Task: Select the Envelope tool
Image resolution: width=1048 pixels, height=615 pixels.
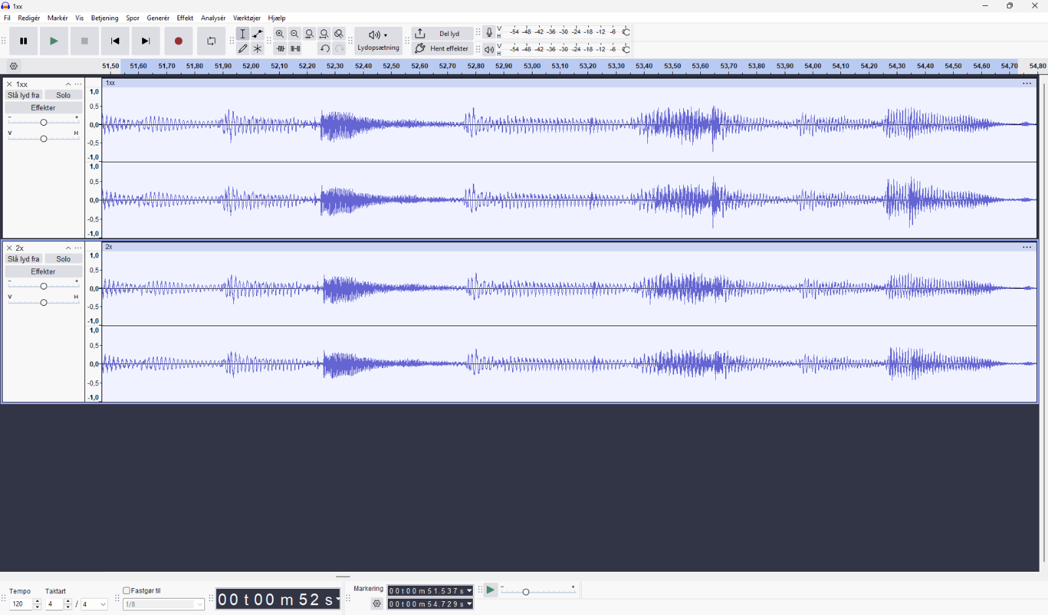Action: 257,34
